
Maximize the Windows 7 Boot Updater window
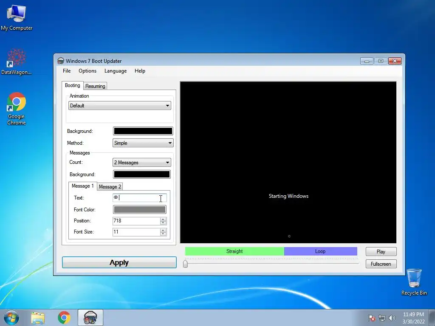[x=381, y=61]
